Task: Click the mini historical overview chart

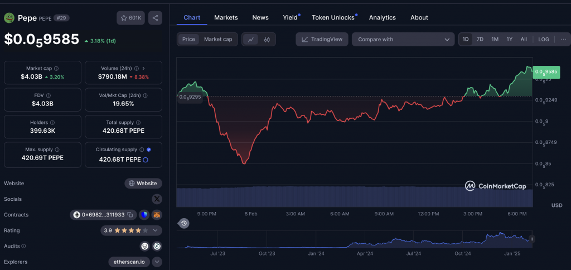Action: 354,240
